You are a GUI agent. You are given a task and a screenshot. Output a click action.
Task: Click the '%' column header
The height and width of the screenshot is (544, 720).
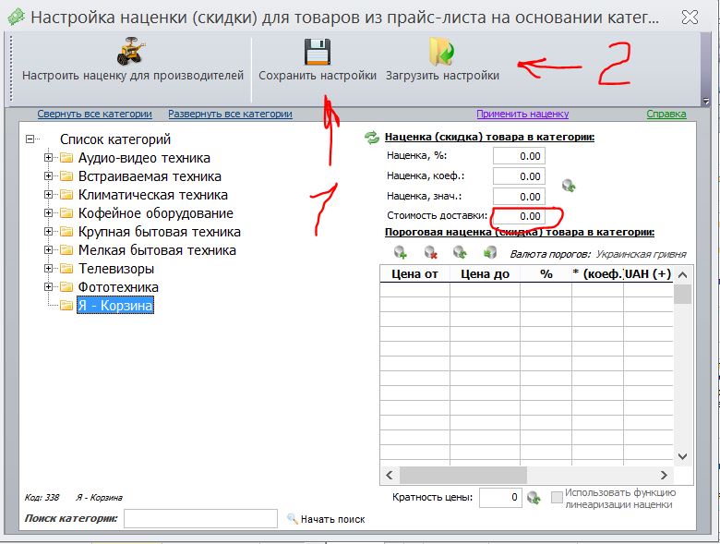pos(546,274)
